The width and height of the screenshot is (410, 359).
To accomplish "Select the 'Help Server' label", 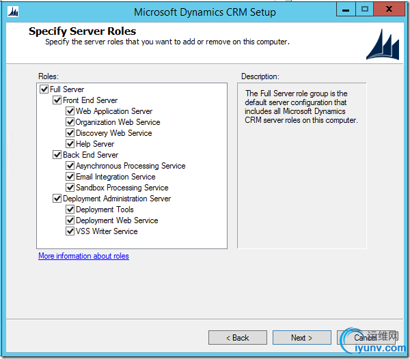I will pos(95,144).
